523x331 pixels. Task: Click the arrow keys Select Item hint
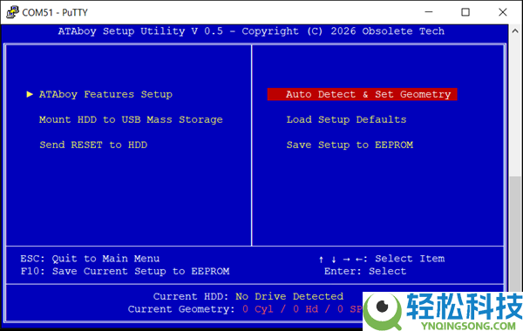[x=382, y=259]
